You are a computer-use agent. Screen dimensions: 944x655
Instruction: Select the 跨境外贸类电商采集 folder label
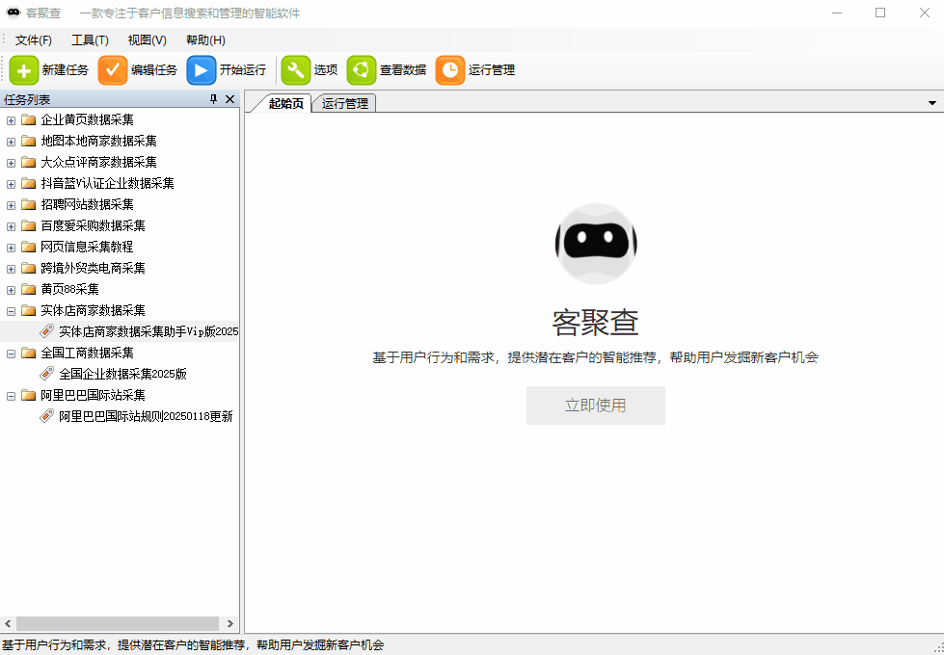point(93,268)
